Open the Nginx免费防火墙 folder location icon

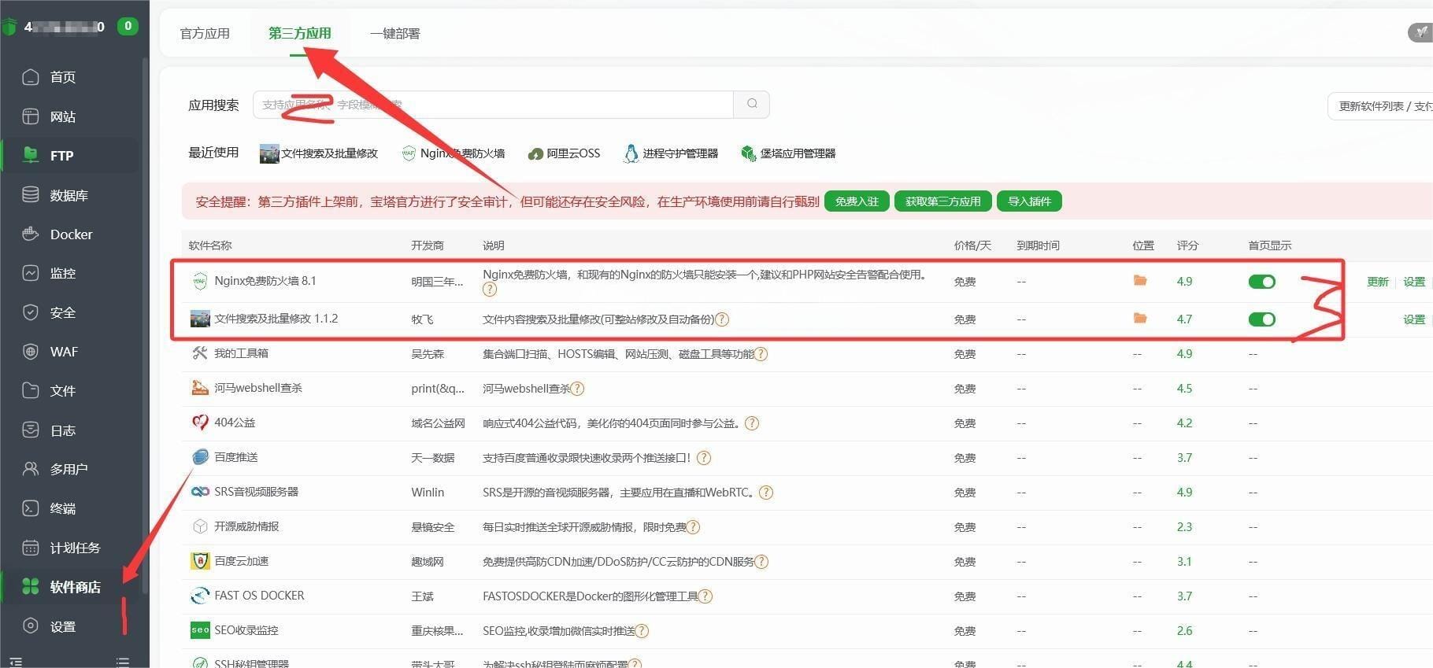(1139, 281)
